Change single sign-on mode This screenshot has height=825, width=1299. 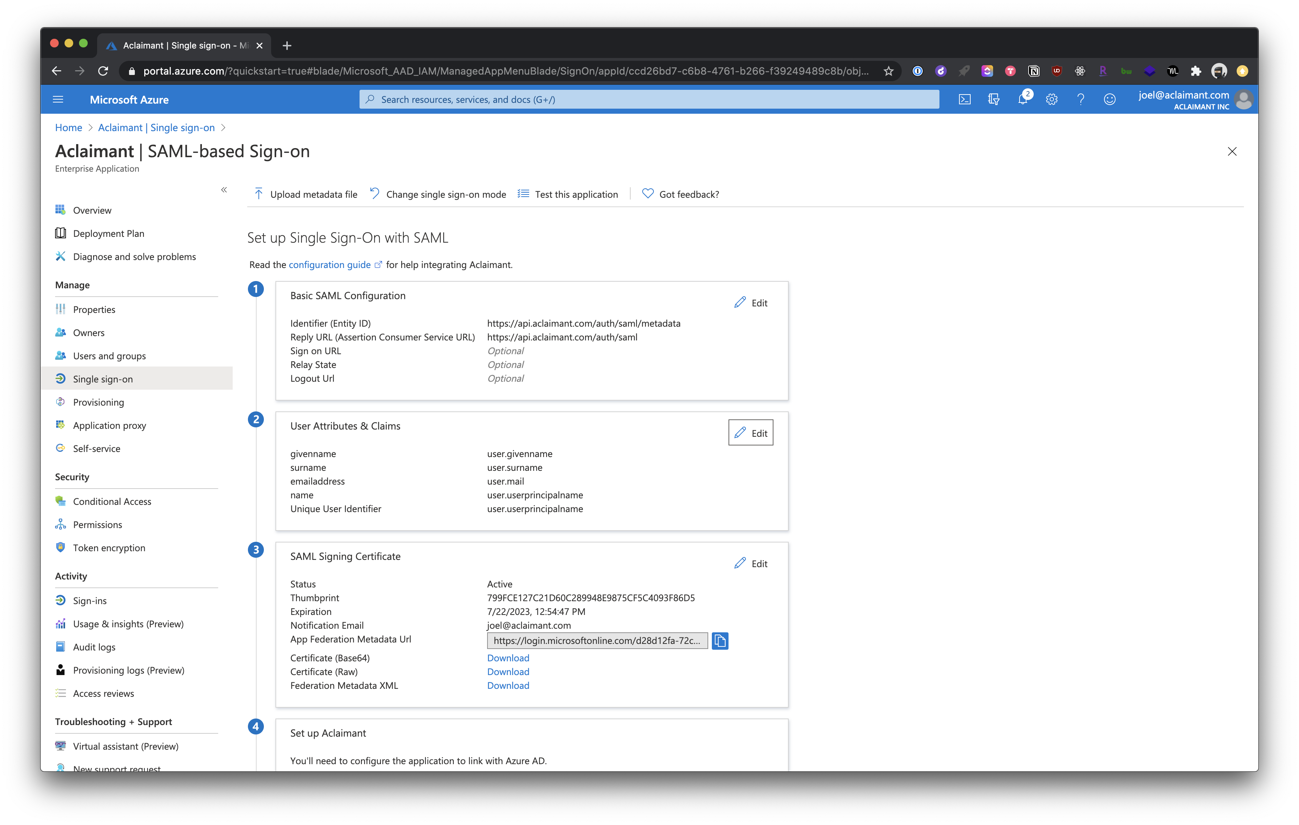438,194
